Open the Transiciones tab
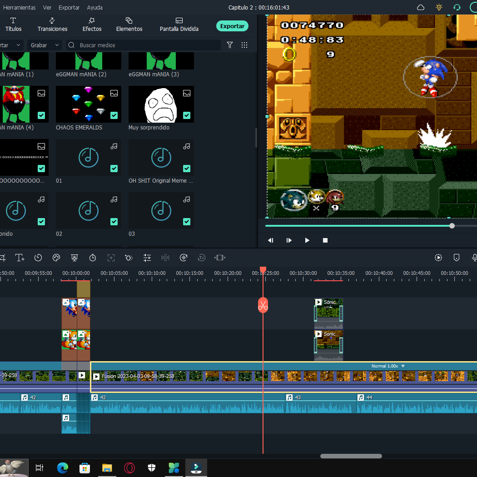Image resolution: width=477 pixels, height=477 pixels. click(52, 25)
